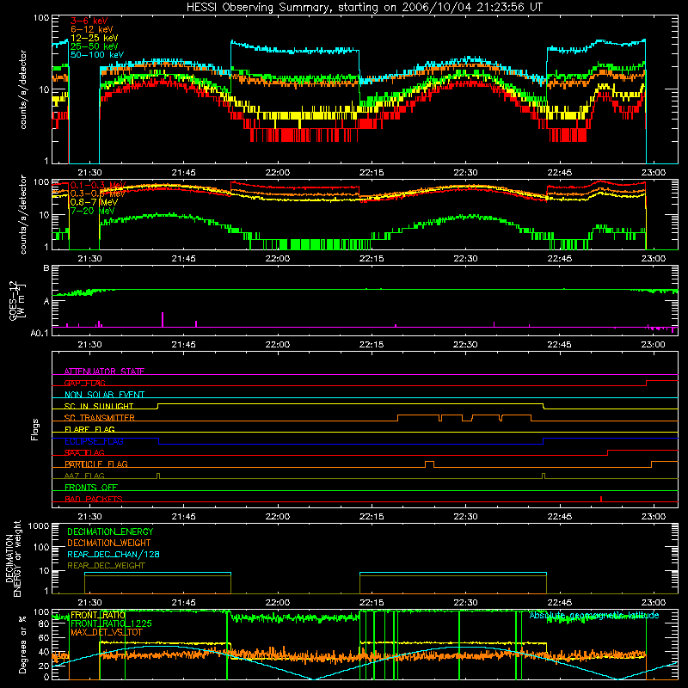
Task: Click the 22:00 tick under the GOES-12 panel
Action: 277,345
